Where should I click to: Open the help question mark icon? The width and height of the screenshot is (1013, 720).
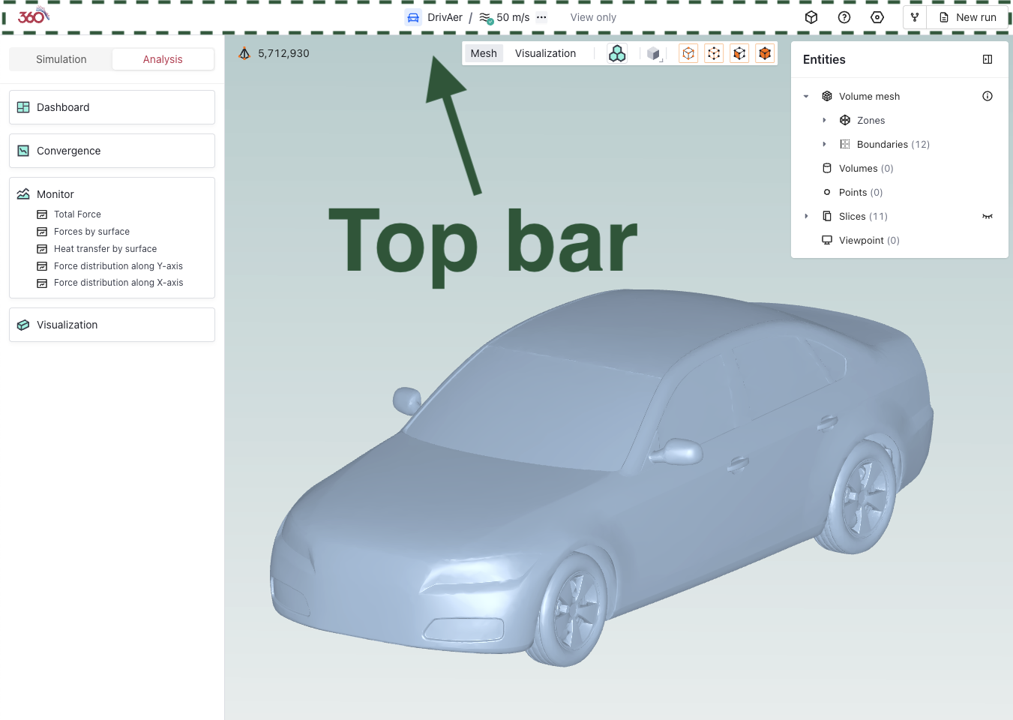point(844,16)
